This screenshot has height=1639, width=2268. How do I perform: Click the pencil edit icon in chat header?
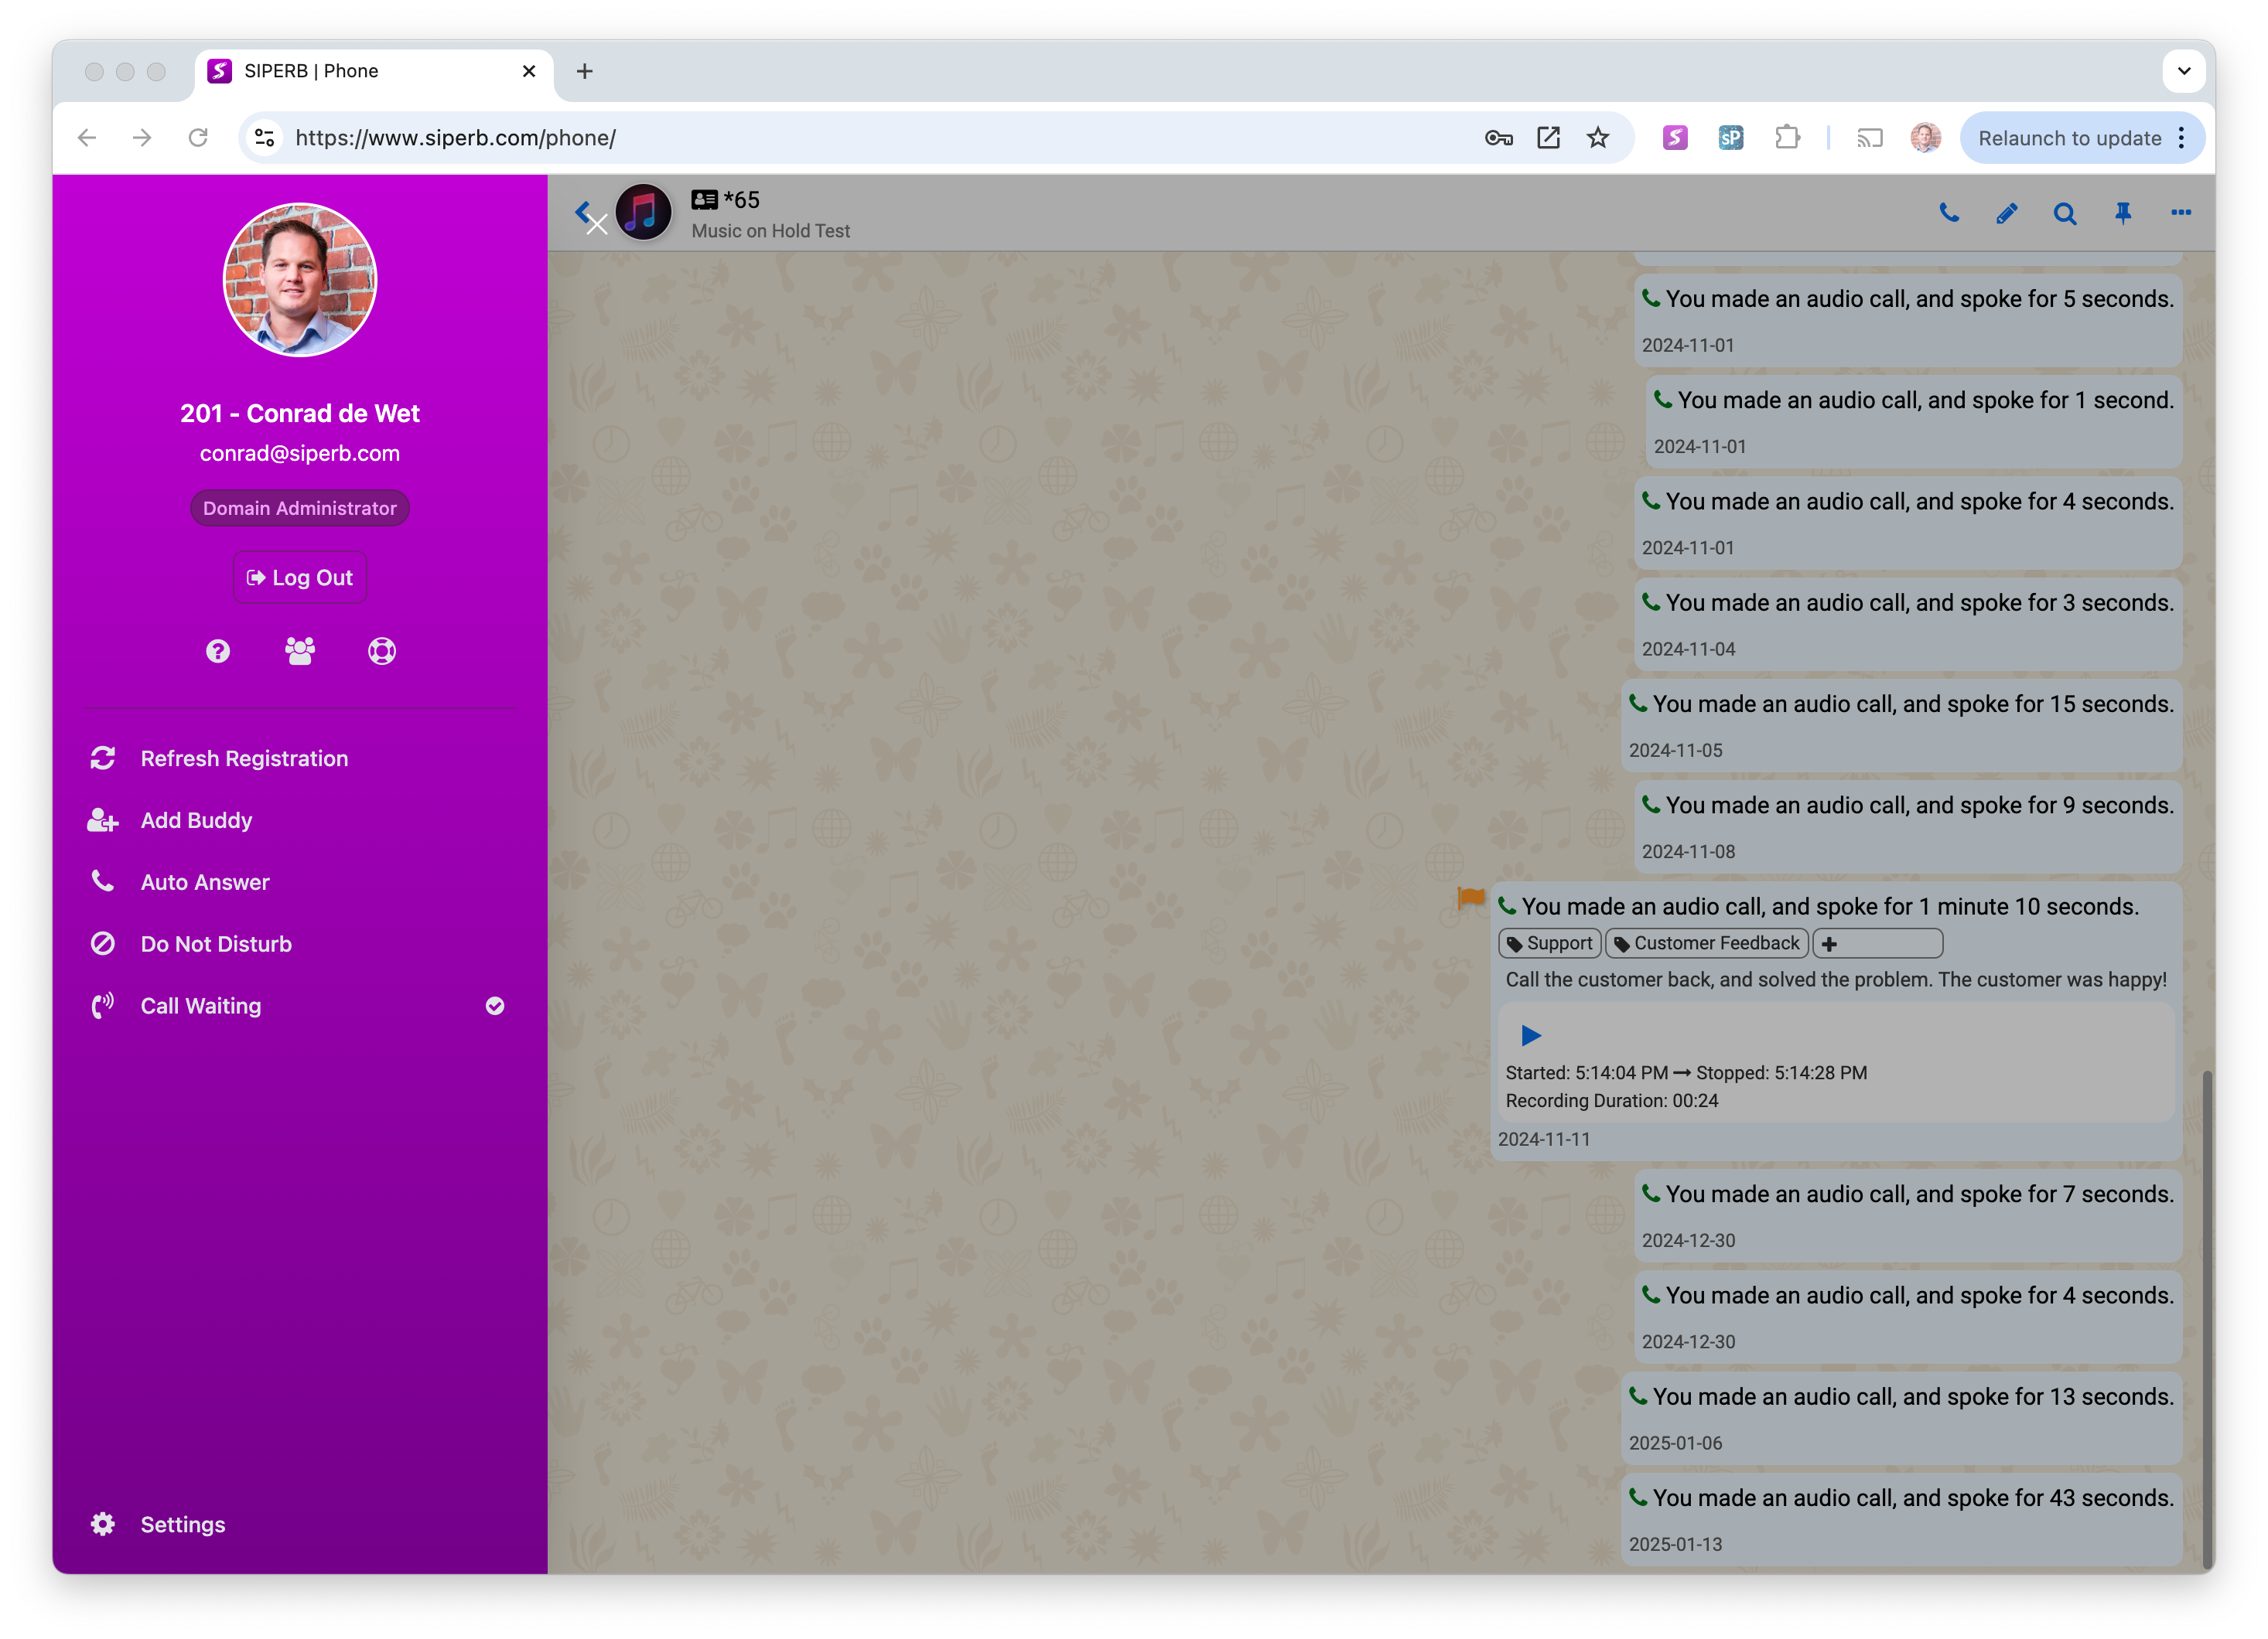2006,213
